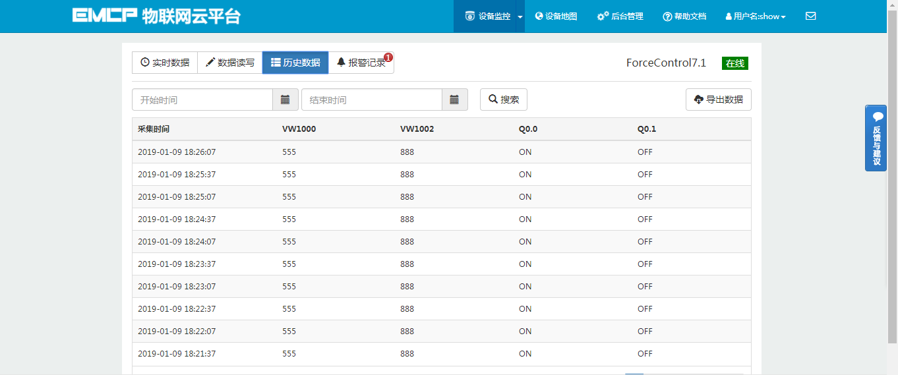
Task: Open 帮助文档 help documentation
Action: (684, 16)
